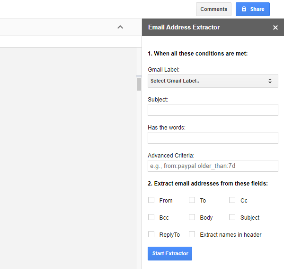Click the Advanced Criteria input box
Image resolution: width=284 pixels, height=269 pixels.
213,166
